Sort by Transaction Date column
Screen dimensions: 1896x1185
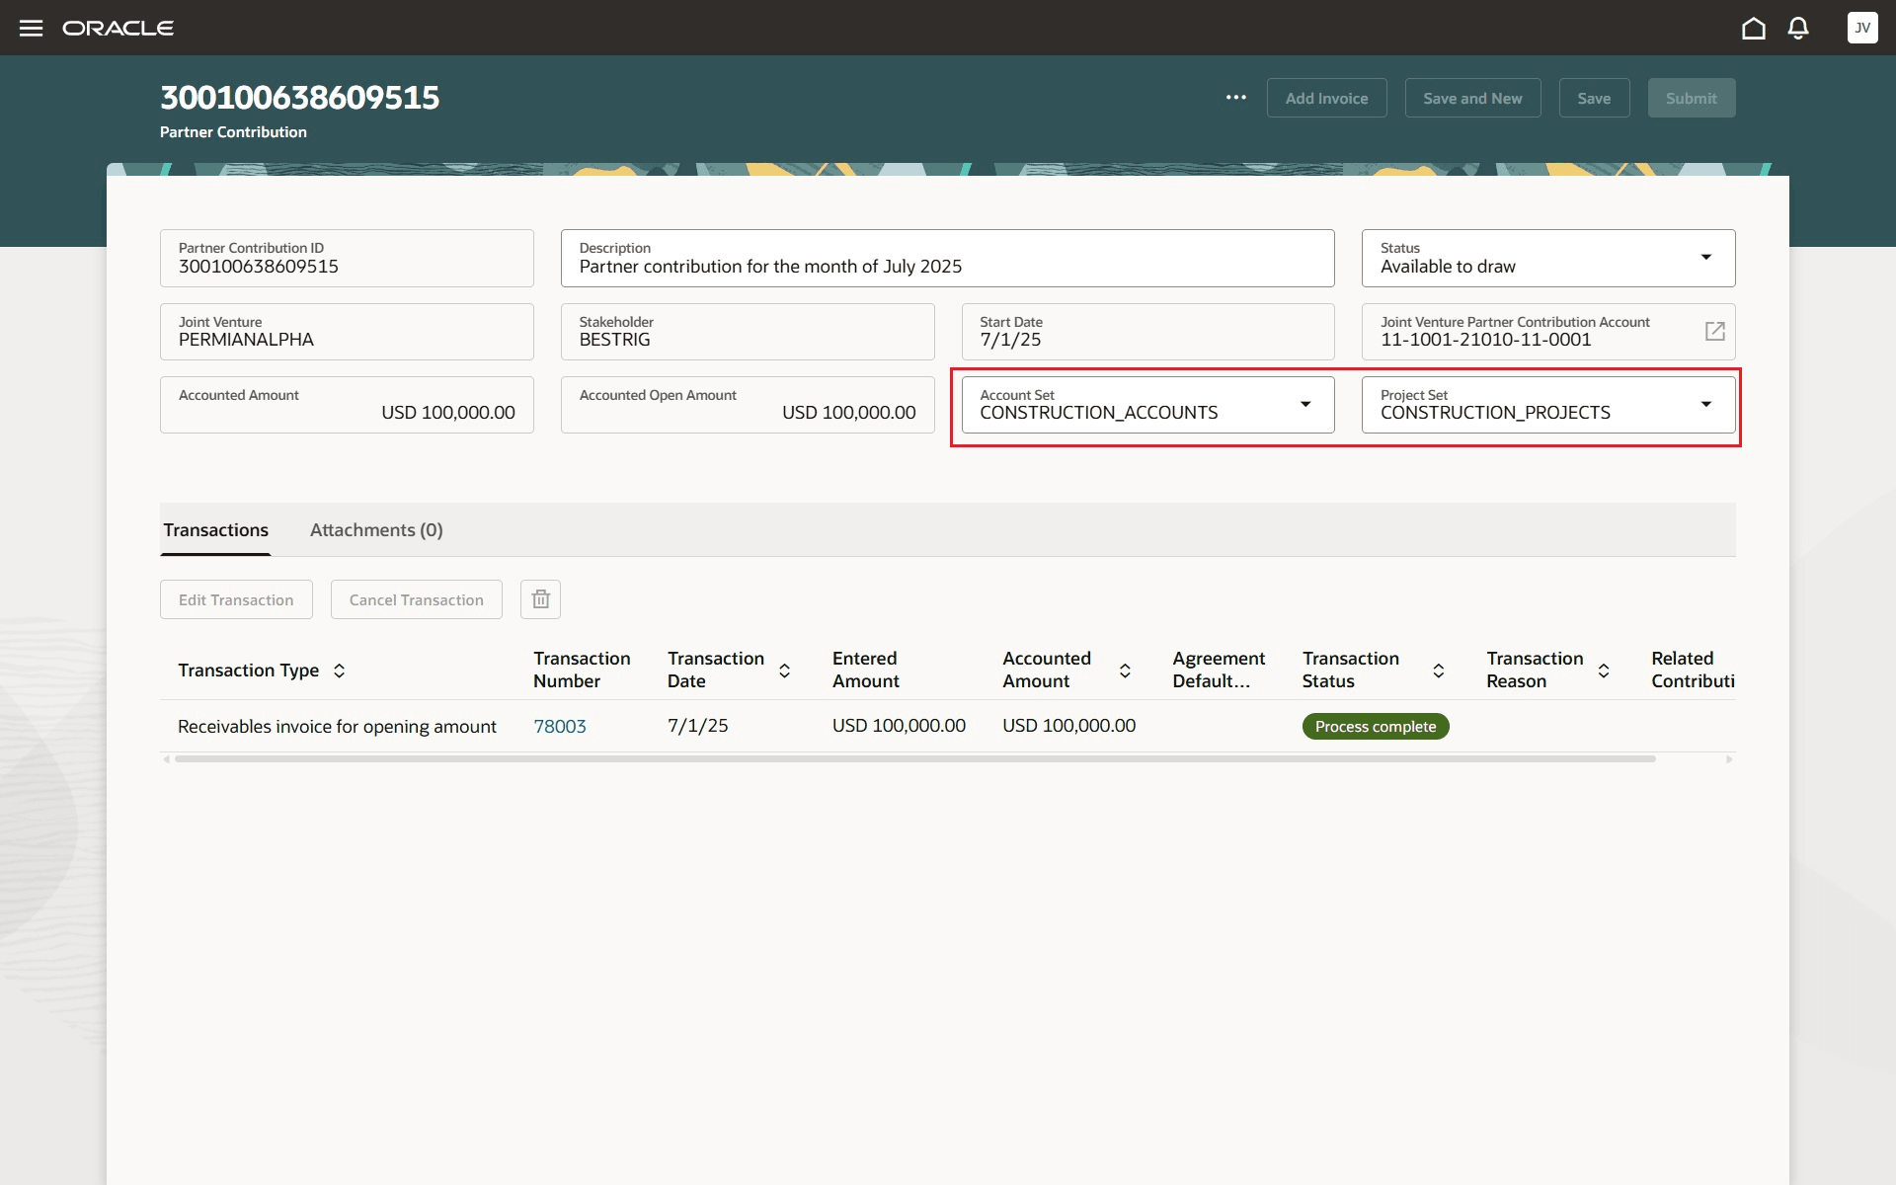(x=785, y=670)
